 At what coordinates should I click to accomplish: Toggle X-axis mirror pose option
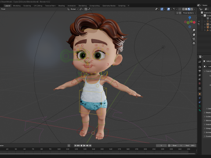coord(180,13)
